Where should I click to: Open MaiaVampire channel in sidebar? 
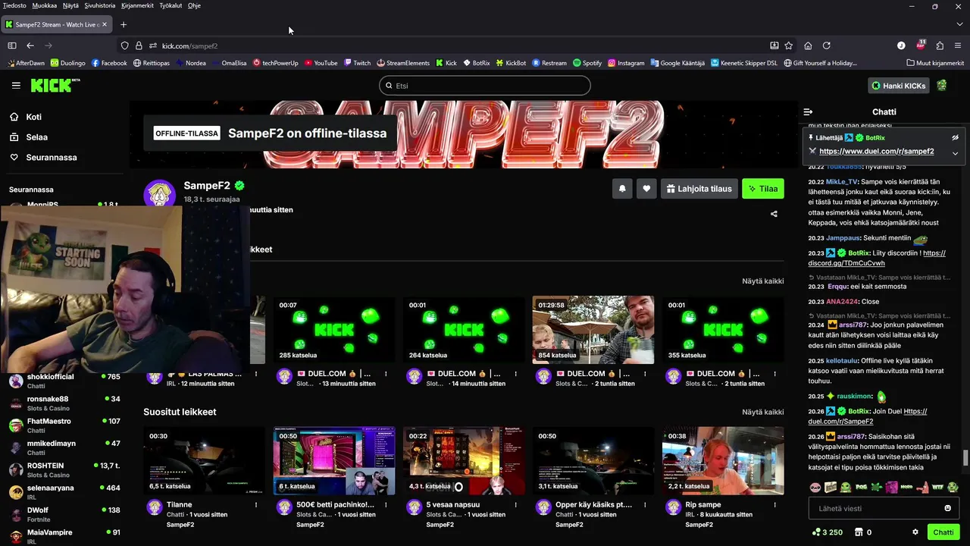tap(64, 537)
